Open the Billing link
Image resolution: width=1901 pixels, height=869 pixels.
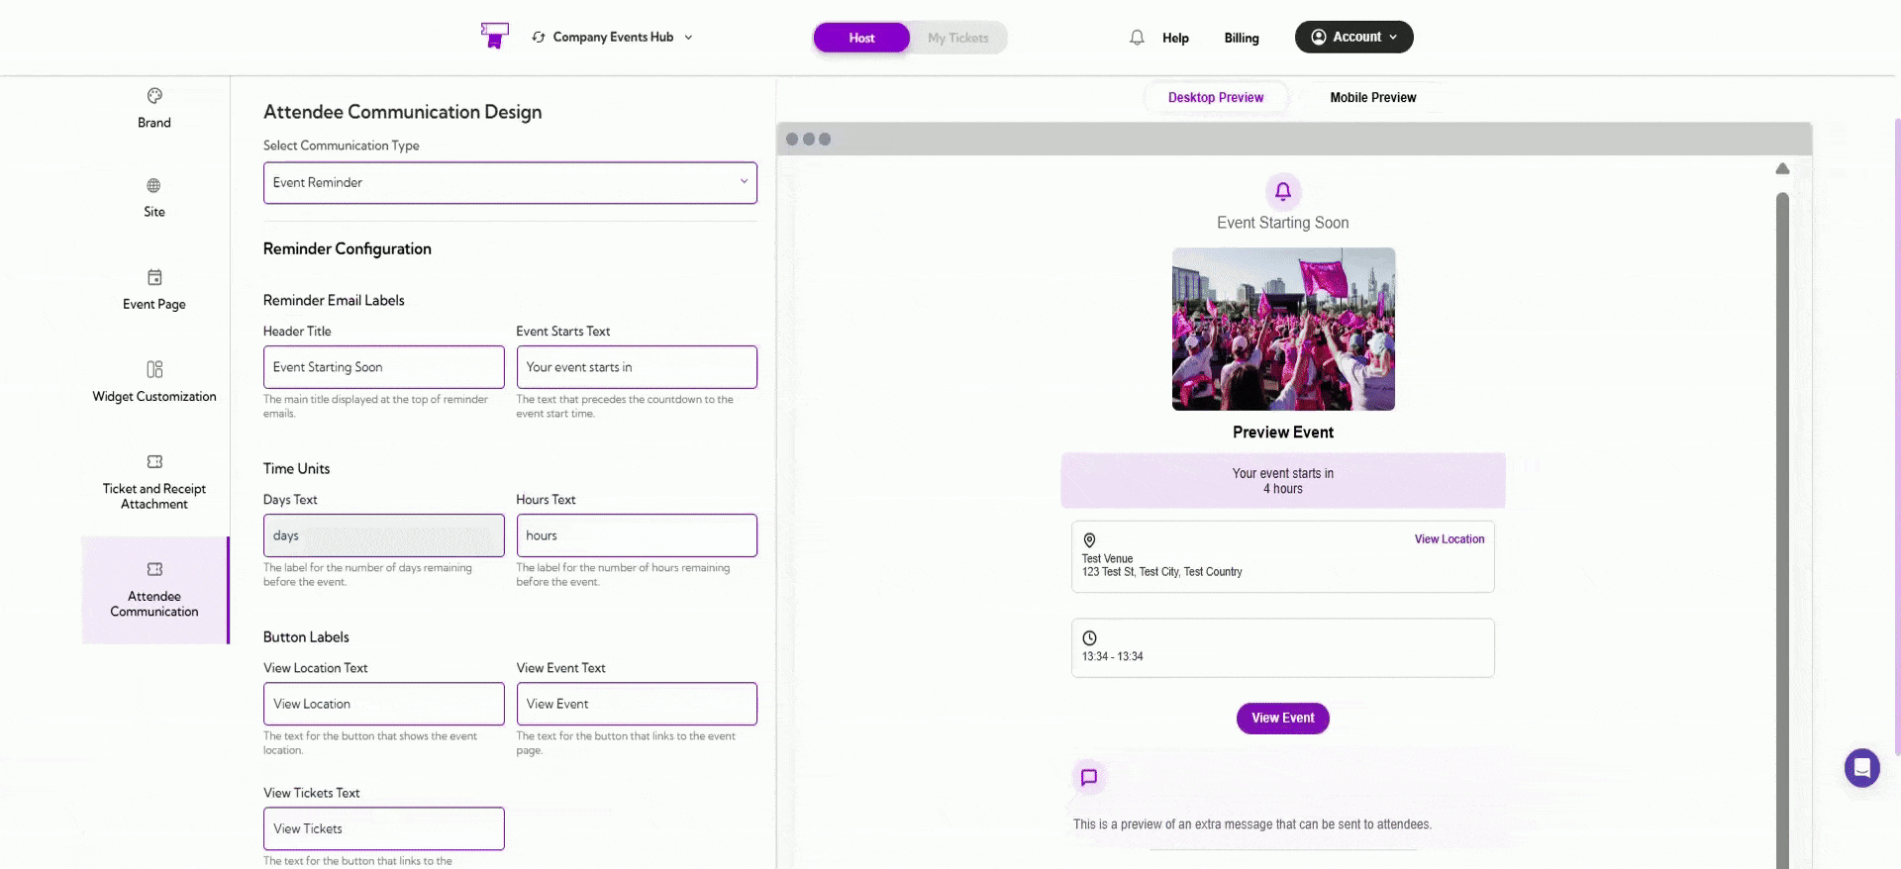(x=1242, y=38)
